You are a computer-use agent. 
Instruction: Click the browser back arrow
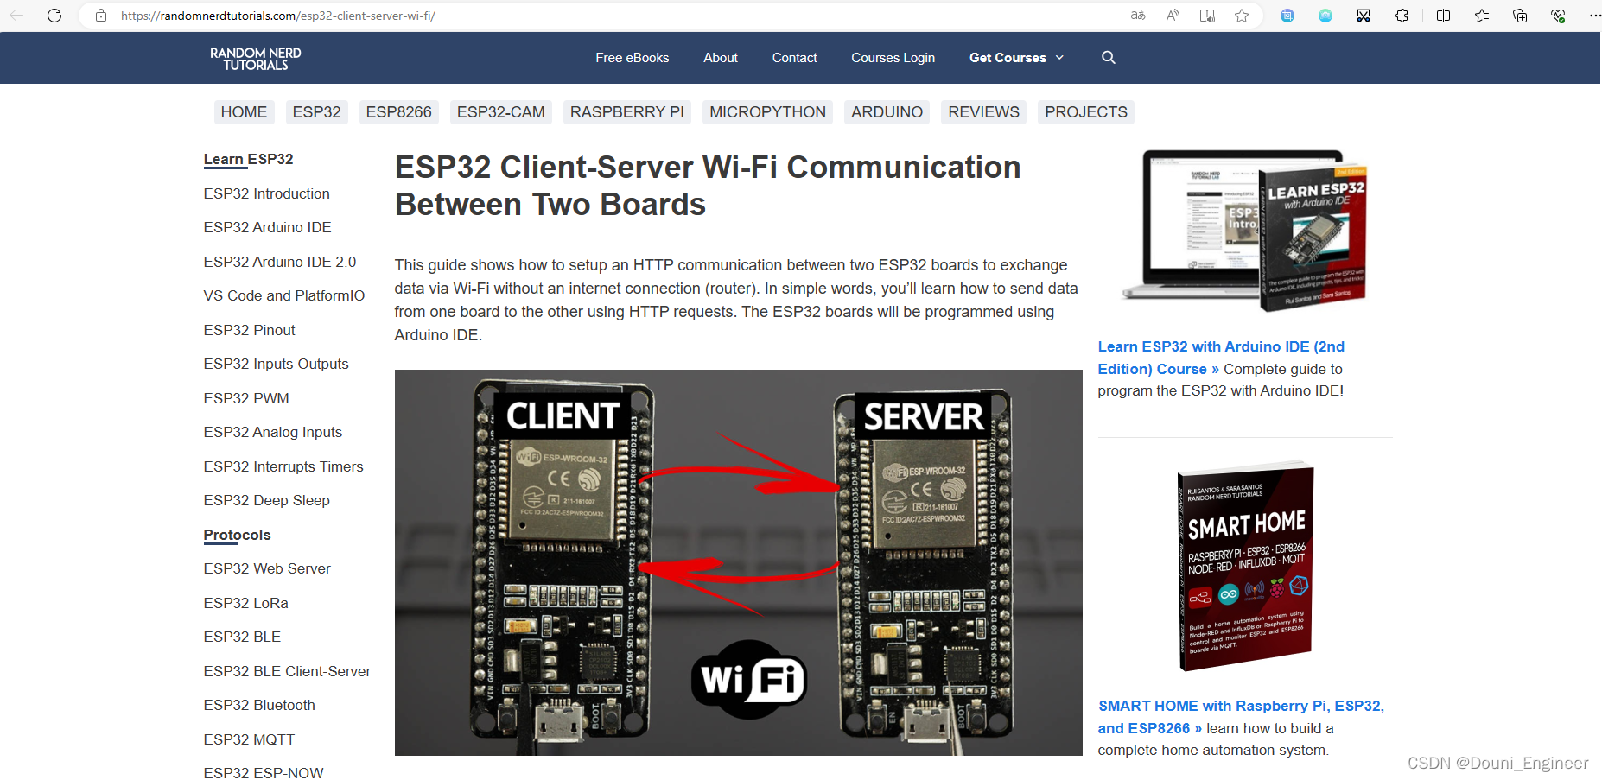coord(16,16)
